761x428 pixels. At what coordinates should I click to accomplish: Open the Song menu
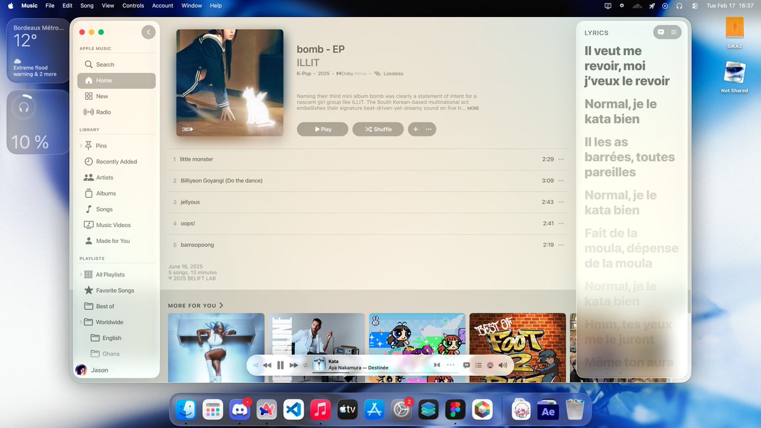(87, 6)
